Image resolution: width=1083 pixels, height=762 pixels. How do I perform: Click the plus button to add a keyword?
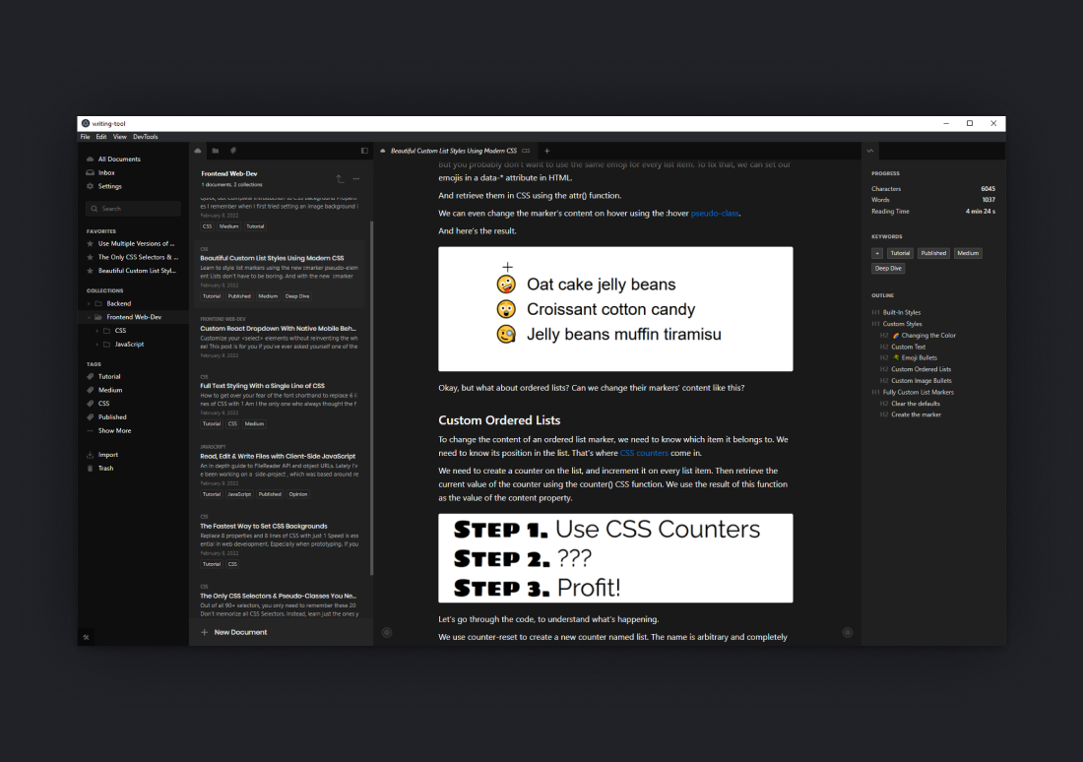[x=877, y=253]
